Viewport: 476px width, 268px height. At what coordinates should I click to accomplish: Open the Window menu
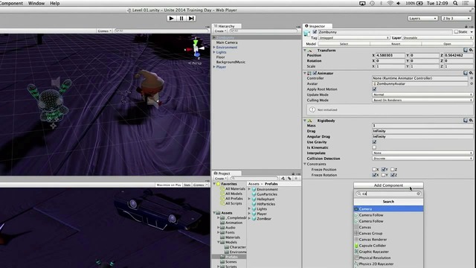pyautogui.click(x=36, y=3)
